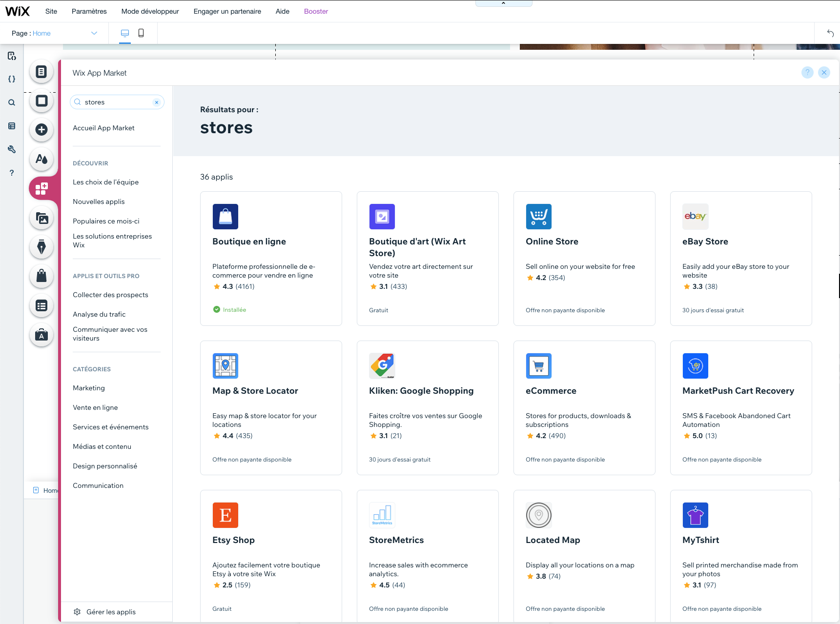Open App Market help question mark
Screen dimensions: 840x624
[x=807, y=73]
